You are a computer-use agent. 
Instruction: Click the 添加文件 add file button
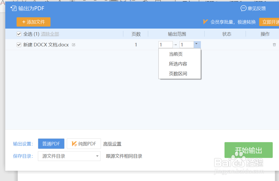click(33, 22)
